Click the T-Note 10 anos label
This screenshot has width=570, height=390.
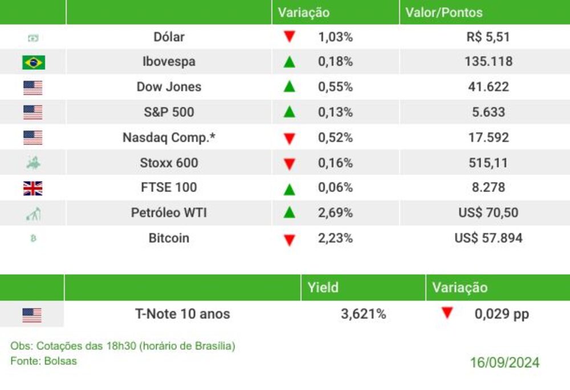tap(182, 314)
